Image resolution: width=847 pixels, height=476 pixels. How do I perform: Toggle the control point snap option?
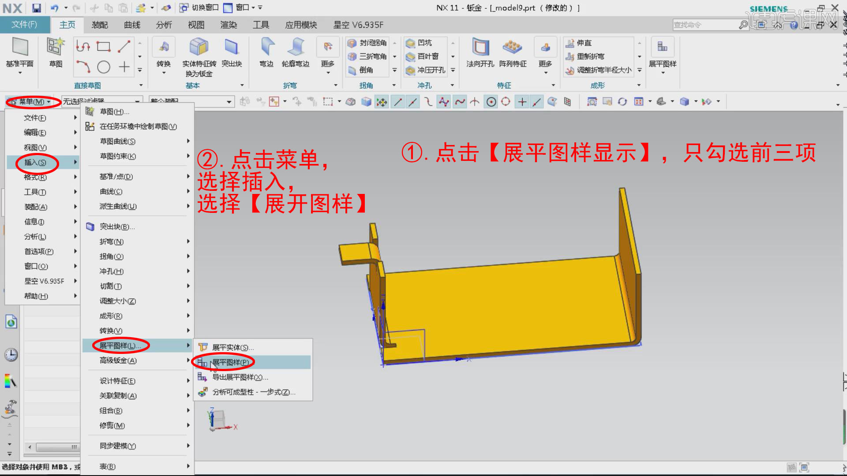[x=428, y=102]
